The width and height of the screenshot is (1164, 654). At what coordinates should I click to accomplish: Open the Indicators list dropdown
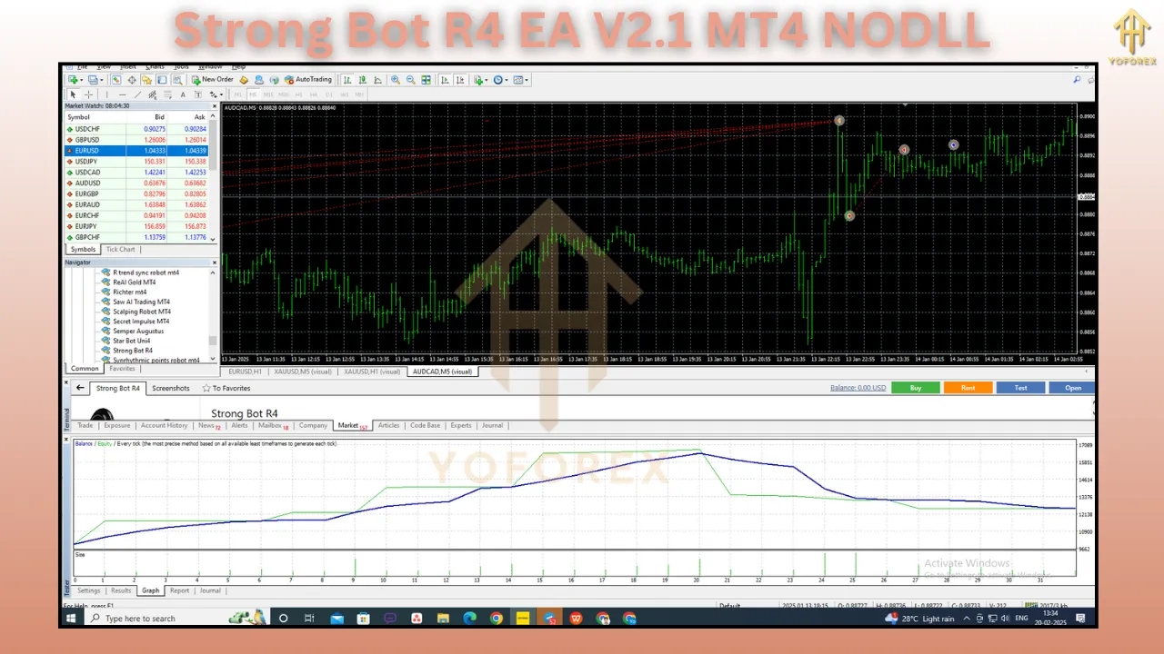pyautogui.click(x=480, y=80)
